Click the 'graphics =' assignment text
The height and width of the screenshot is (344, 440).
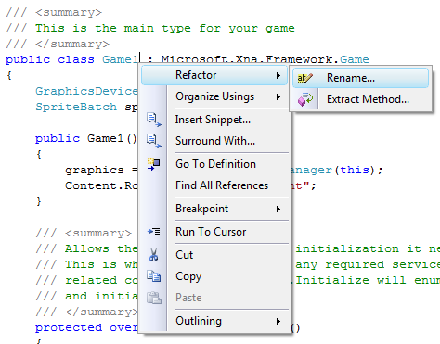point(101,171)
